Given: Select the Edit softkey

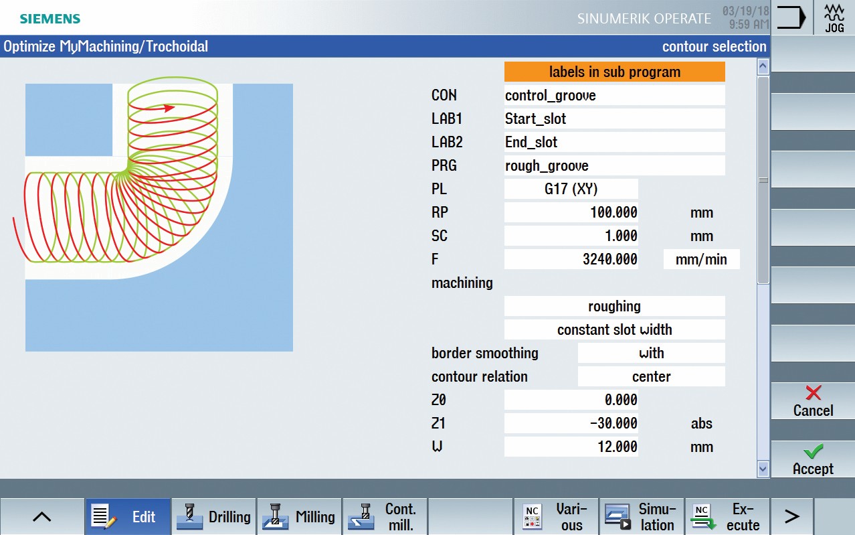Looking at the screenshot, I should coord(128,516).
